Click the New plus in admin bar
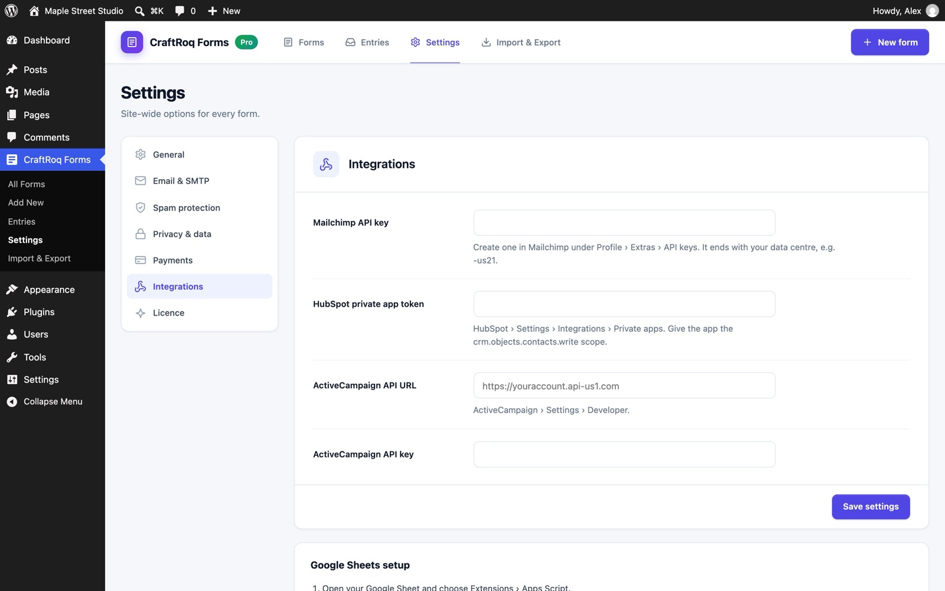 213,11
